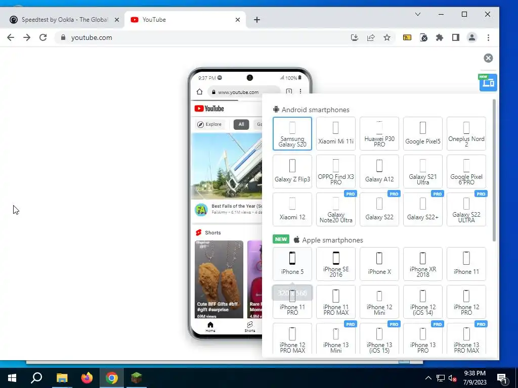The height and width of the screenshot is (388, 518).
Task: Select the Galaxy A12 device
Action: click(379, 172)
